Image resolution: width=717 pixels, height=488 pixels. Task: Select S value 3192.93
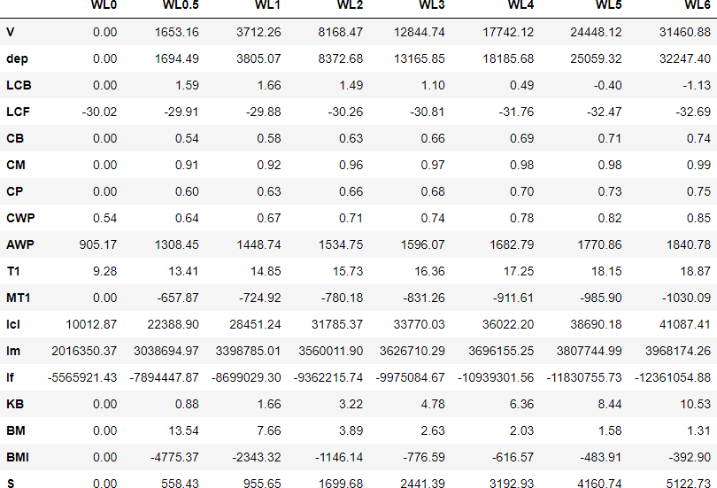point(512,483)
